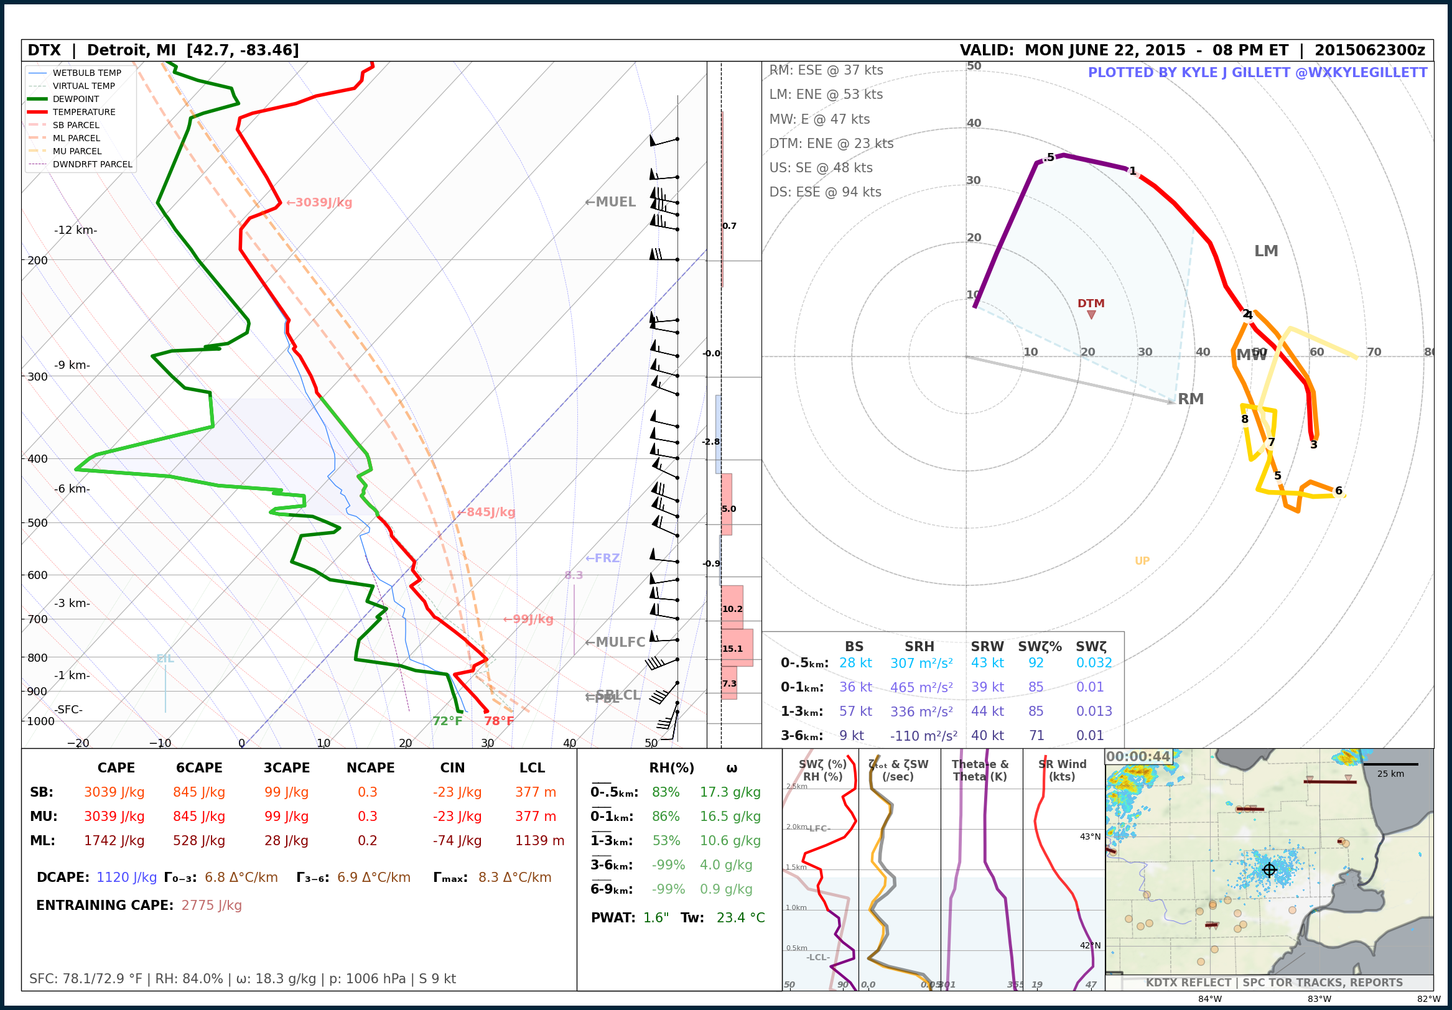Click the PLOTTED BY KYLE J GILLETT credit
The width and height of the screenshot is (1452, 1010).
point(1257,73)
